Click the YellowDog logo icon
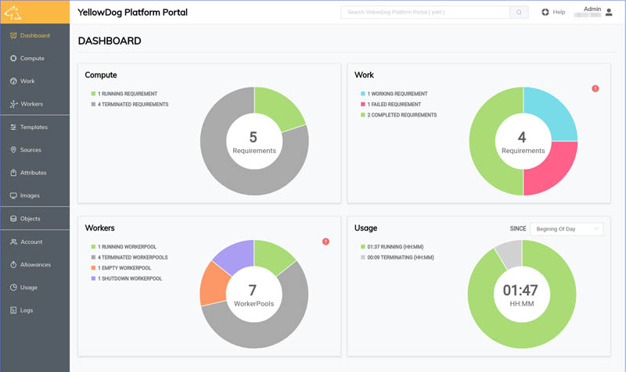The image size is (626, 372). (x=13, y=13)
